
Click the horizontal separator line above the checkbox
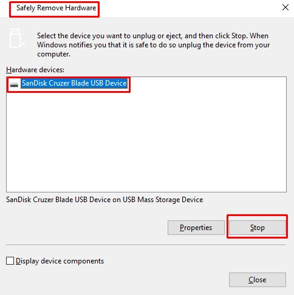[x=146, y=245]
